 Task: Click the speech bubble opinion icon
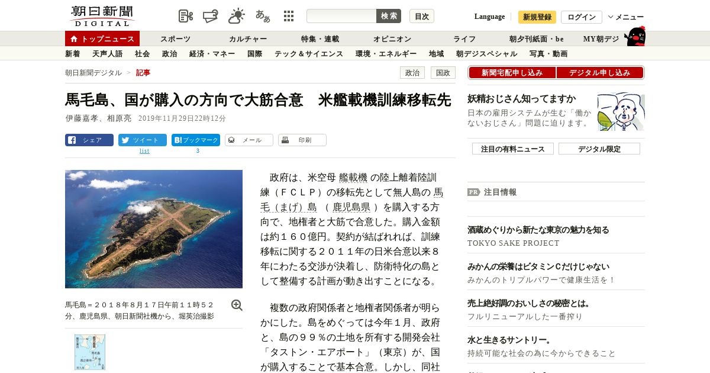pos(211,16)
